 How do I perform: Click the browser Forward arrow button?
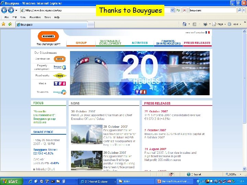(x=11, y=10)
